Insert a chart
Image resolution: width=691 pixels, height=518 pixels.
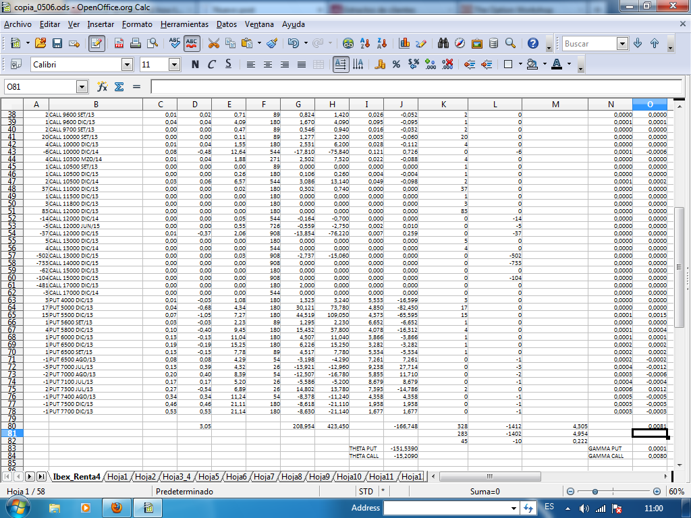[404, 43]
